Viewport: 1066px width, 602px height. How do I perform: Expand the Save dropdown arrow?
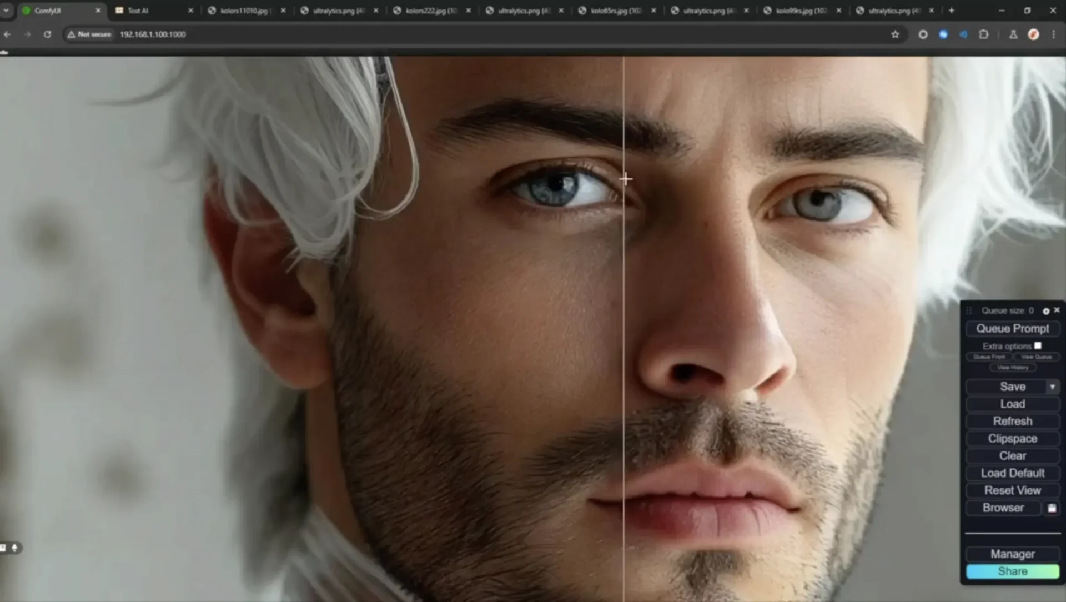click(1052, 387)
